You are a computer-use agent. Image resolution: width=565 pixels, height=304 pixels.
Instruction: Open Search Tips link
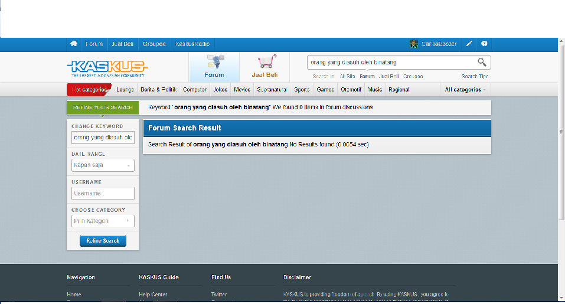coord(475,76)
